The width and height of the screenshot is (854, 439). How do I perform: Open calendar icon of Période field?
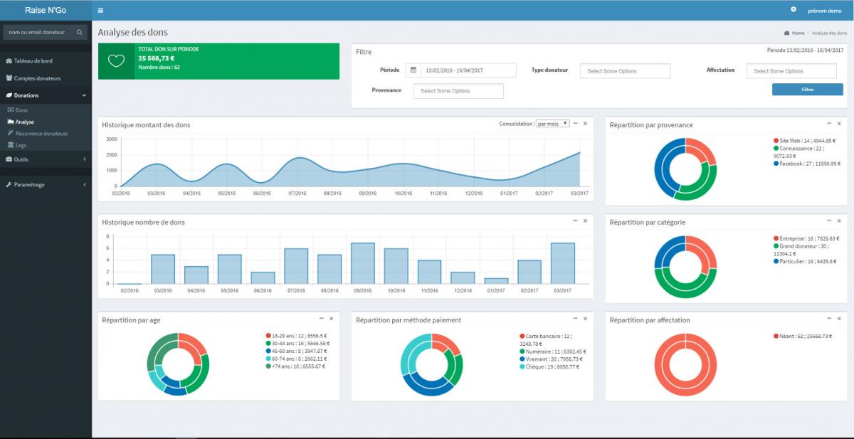[413, 70]
